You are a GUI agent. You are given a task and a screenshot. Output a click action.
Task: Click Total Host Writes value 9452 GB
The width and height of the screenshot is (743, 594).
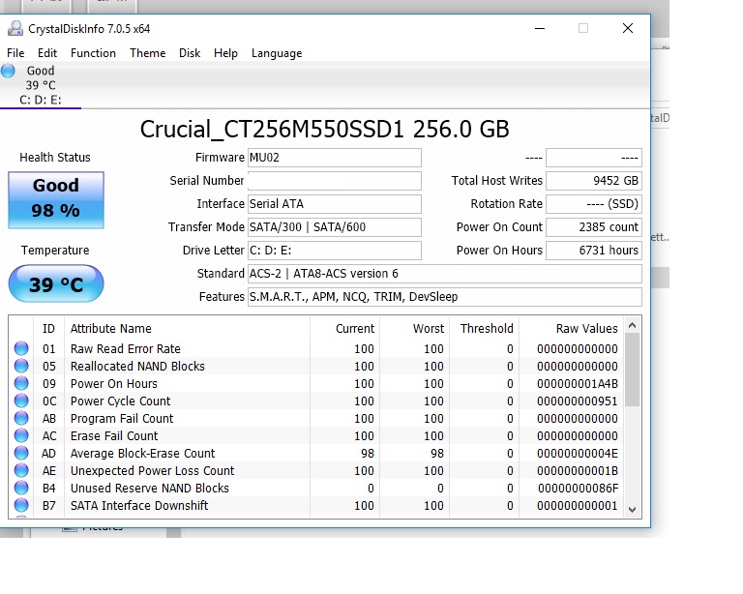[594, 181]
